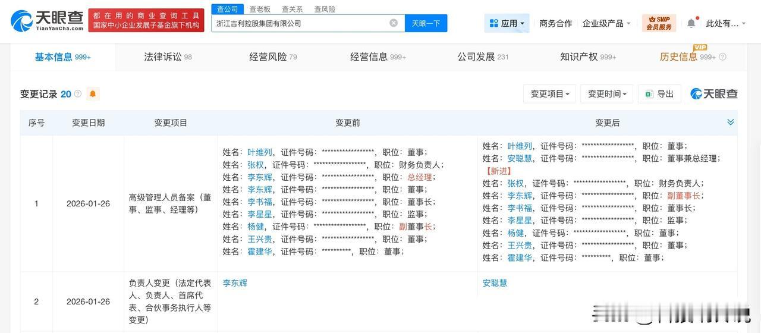
Task: Click the 负责人变更 change item cell
Action: [x=171, y=301]
